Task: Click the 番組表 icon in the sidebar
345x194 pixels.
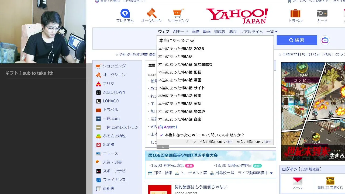Action: [x=98, y=189]
